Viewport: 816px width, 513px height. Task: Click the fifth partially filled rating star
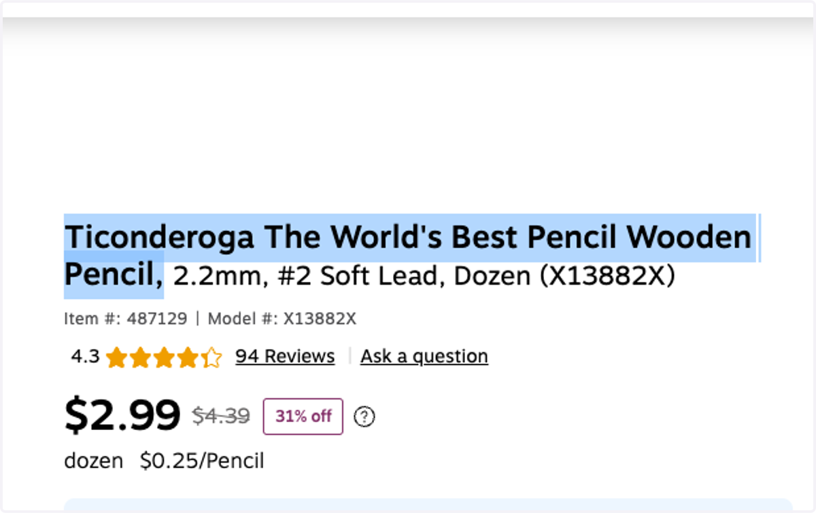tap(211, 357)
